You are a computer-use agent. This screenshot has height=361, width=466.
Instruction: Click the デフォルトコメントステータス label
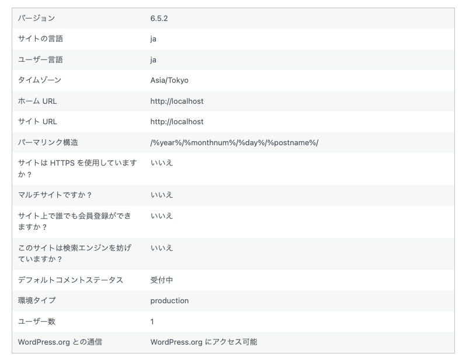click(x=71, y=280)
